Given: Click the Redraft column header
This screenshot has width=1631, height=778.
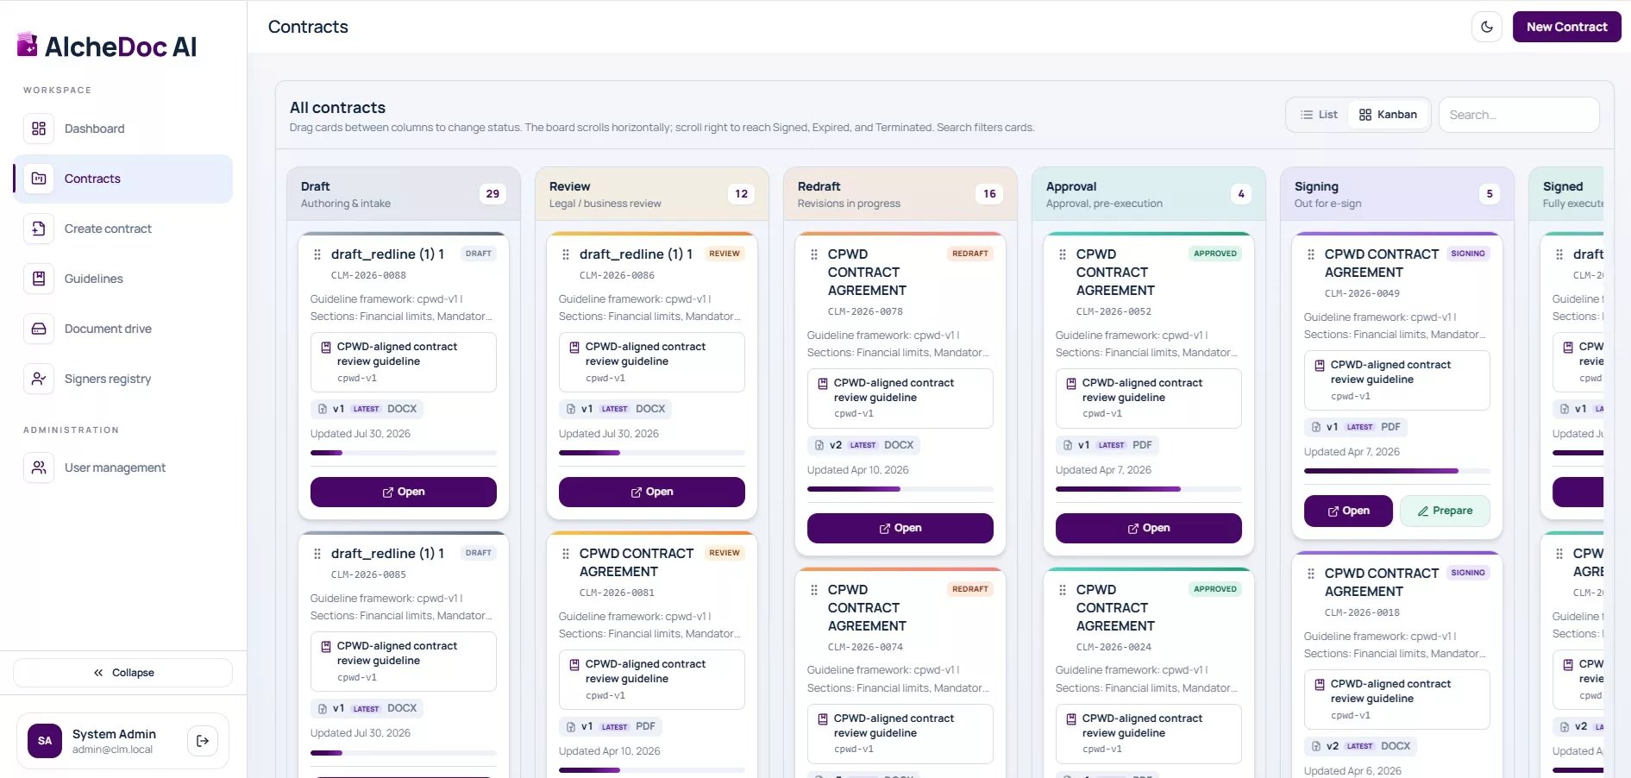Looking at the screenshot, I should coord(900,194).
